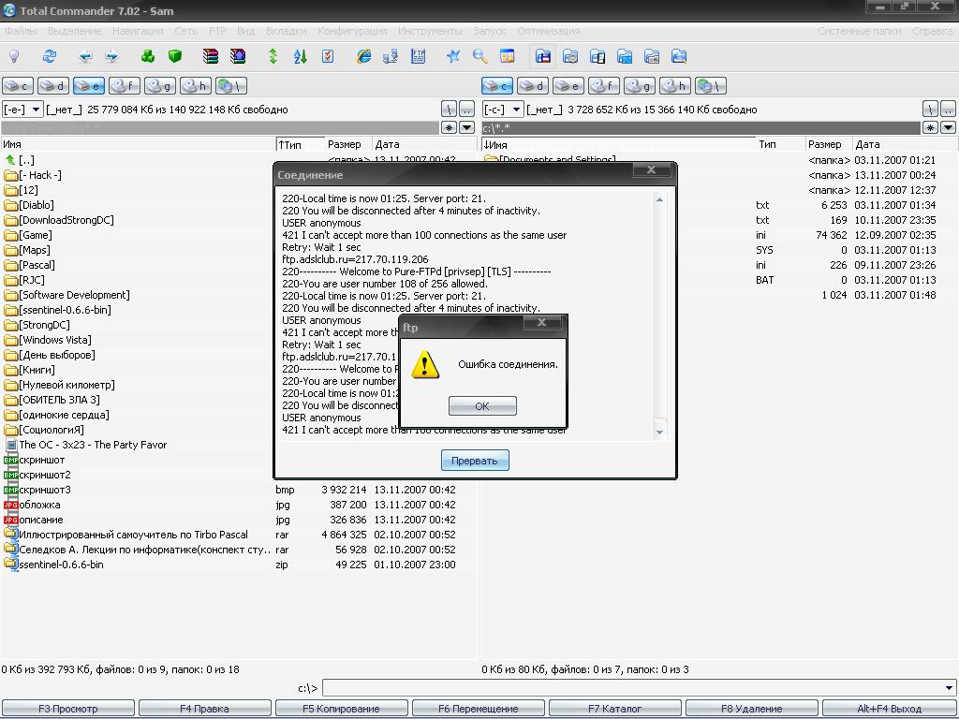The image size is (959, 719).
Task: Click the lightbulb icon in the toolbar
Action: click(x=14, y=57)
